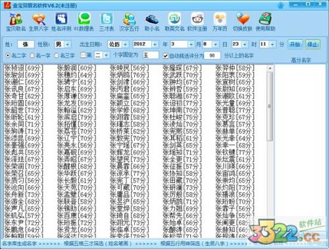The width and height of the screenshot is (329, 249).
Task: Open the 生辰八字 birth chart tool
Action: (38, 22)
